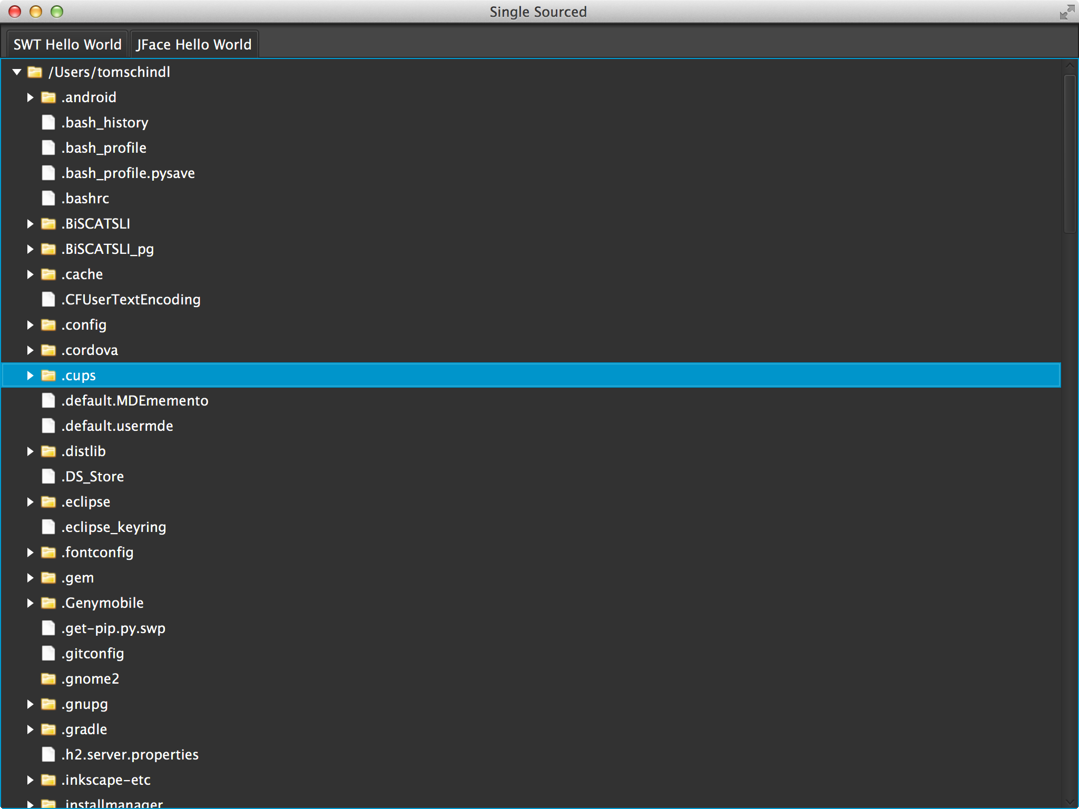Viewport: 1079px width, 809px height.
Task: Click the .android folder icon
Action: (48, 97)
